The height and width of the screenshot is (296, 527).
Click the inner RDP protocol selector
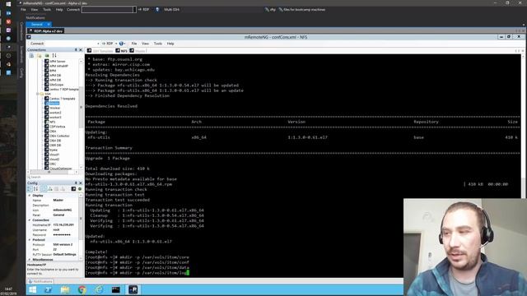pos(110,44)
